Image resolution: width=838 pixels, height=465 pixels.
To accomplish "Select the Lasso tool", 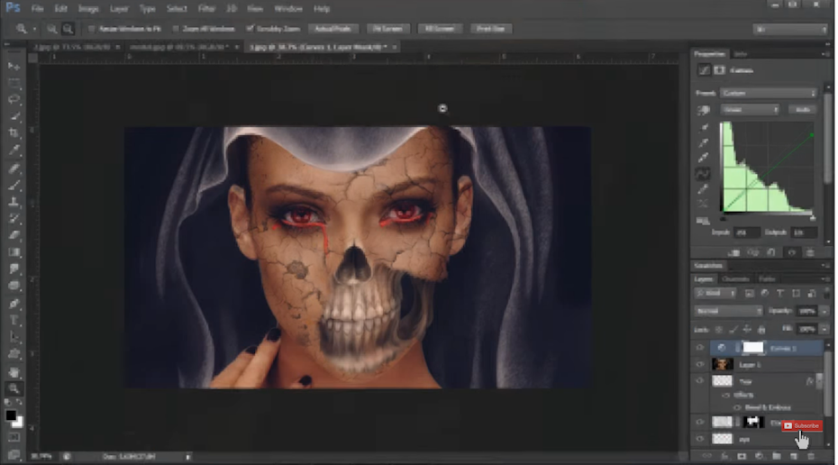I will [14, 99].
